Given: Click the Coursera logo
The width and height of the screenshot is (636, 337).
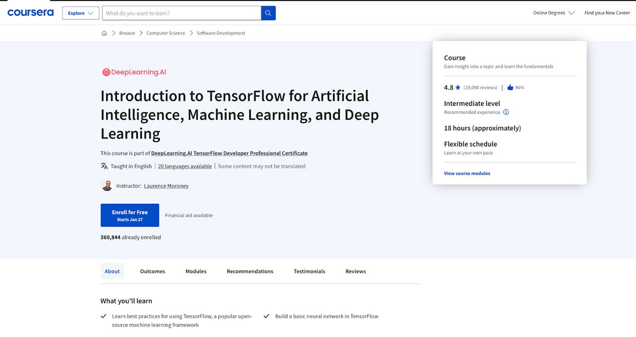Looking at the screenshot, I should click(30, 13).
